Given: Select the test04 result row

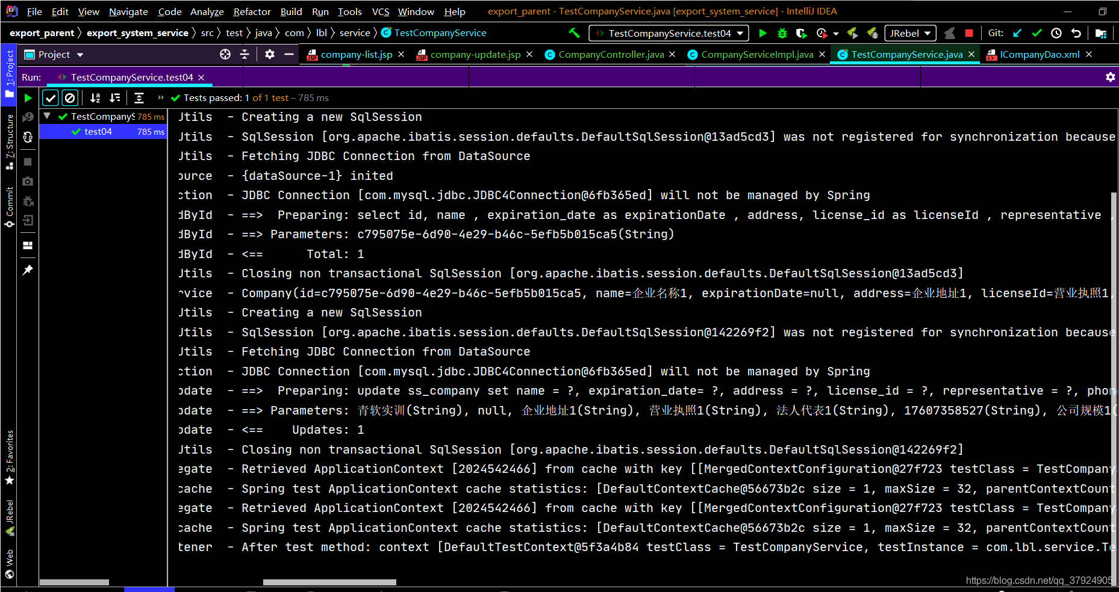Looking at the screenshot, I should [x=103, y=132].
